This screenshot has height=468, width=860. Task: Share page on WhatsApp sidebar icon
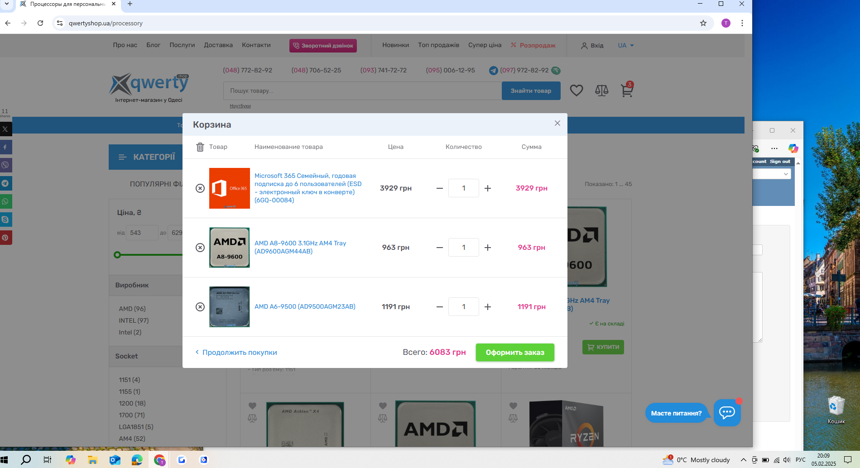point(5,201)
